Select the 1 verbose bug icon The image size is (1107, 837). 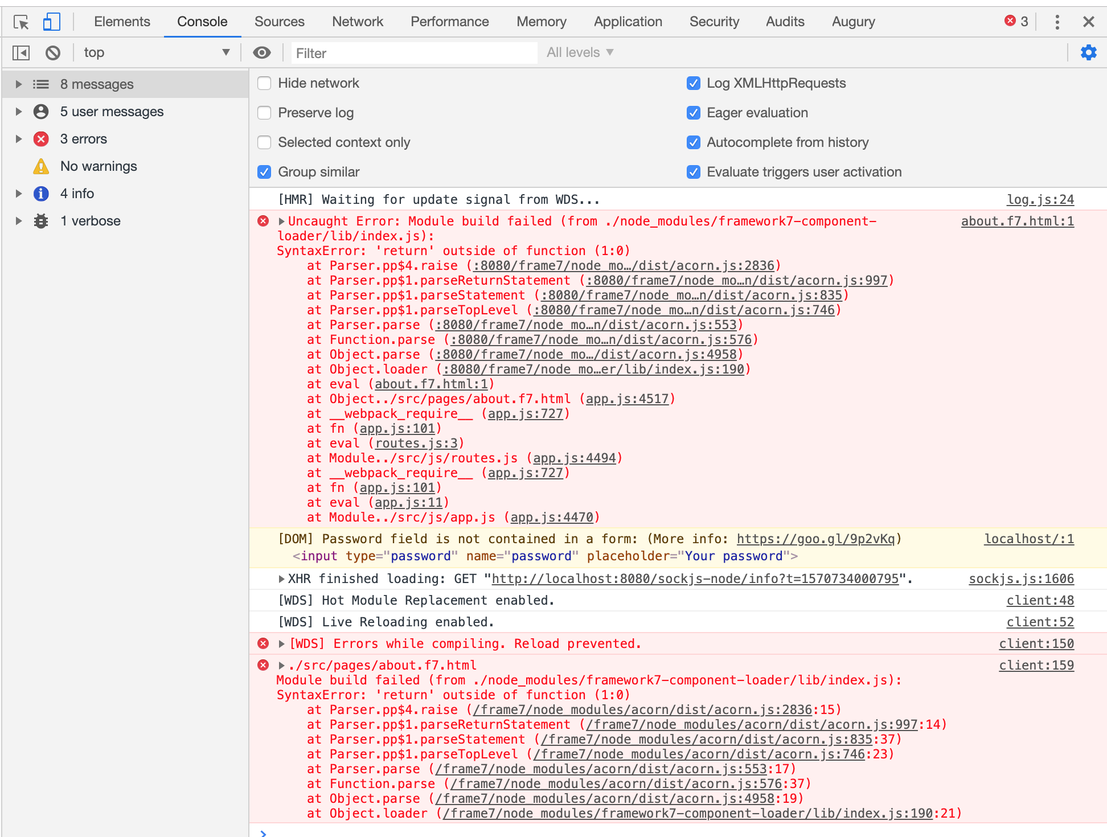point(41,221)
